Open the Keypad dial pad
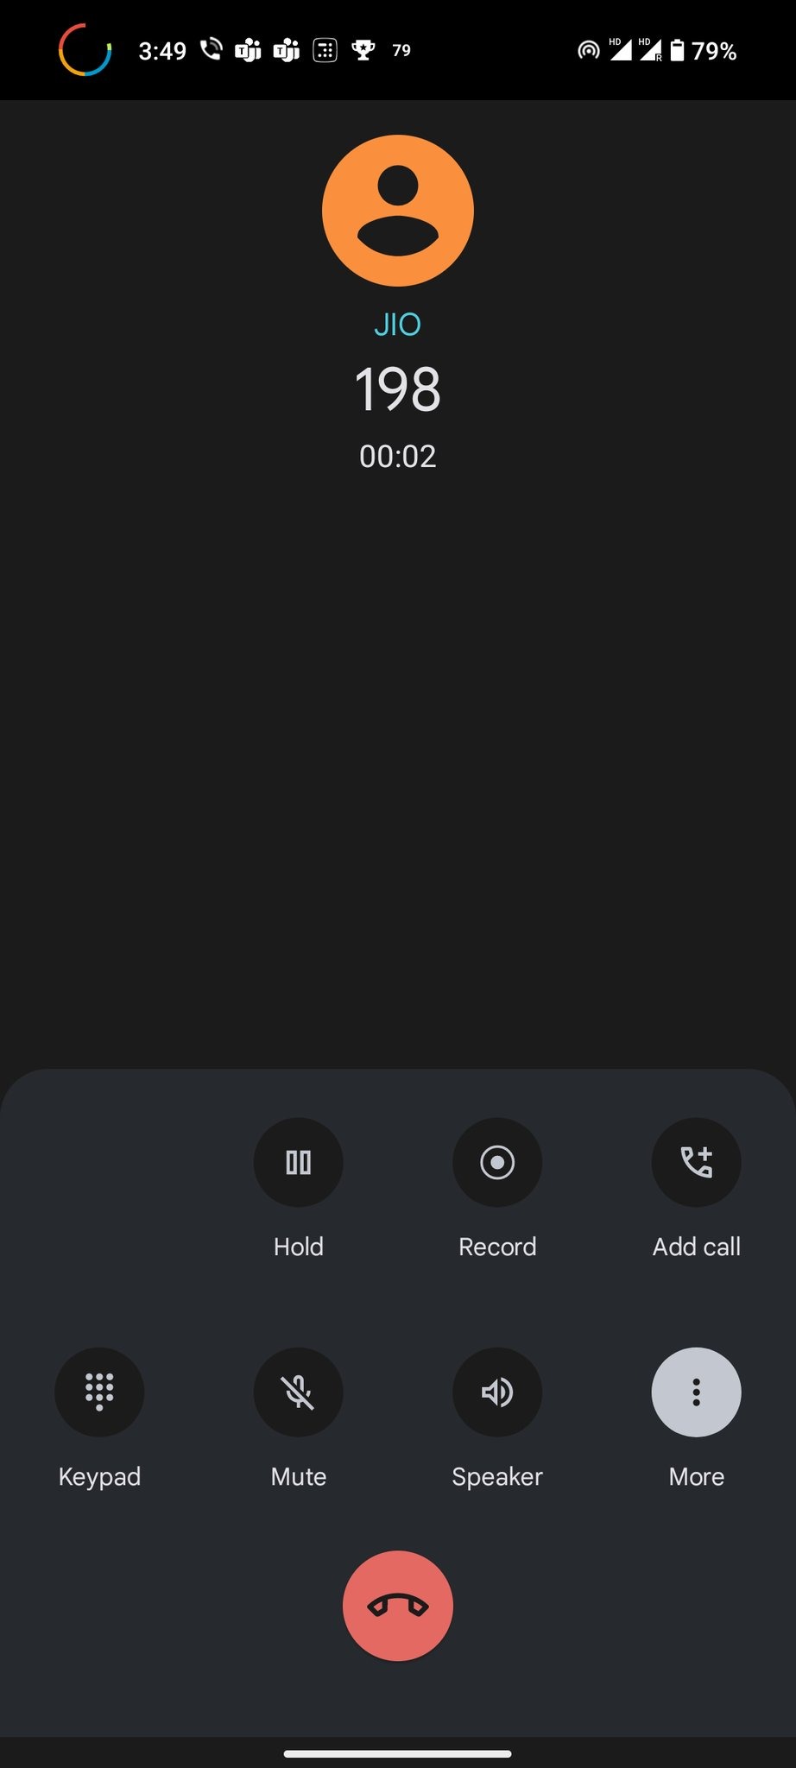The width and height of the screenshot is (796, 1768). (99, 1392)
